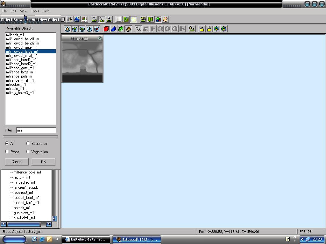Click the blue horizontal scrollbar thumb
326x244 pixels.
coord(24,224)
